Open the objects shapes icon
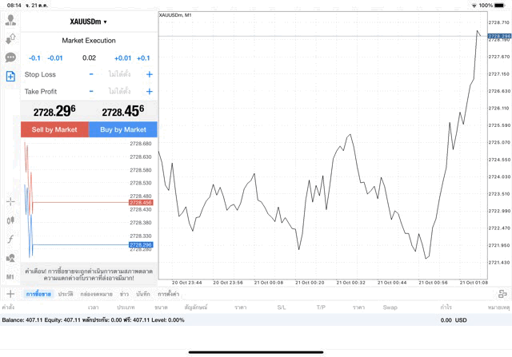The image size is (512, 357). (10, 258)
